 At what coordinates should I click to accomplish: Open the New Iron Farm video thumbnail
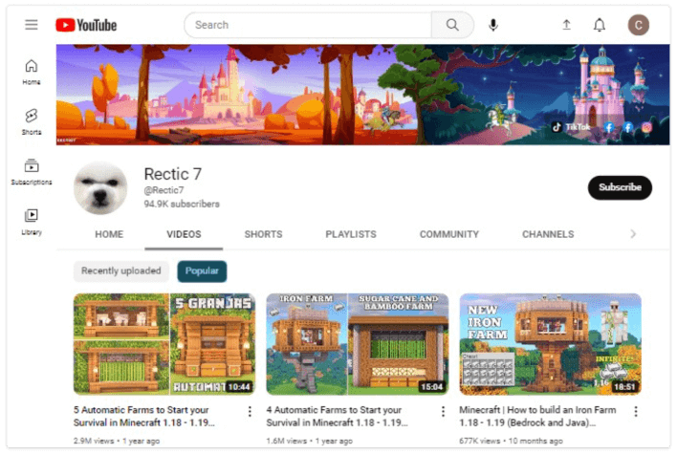click(550, 344)
